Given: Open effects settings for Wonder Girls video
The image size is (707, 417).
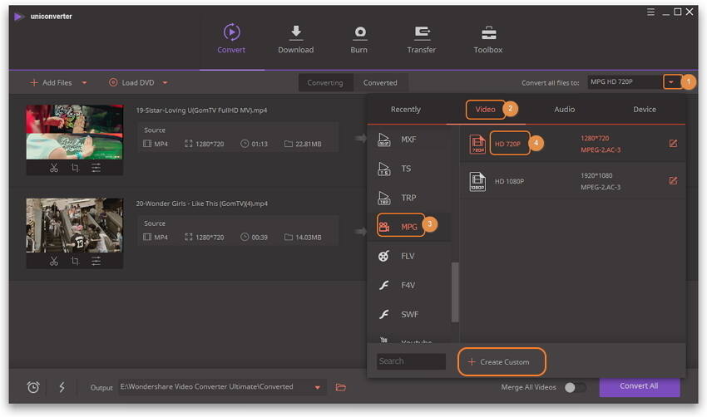Looking at the screenshot, I should click(96, 261).
